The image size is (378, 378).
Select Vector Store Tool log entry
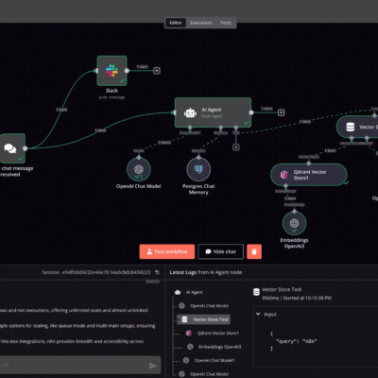203,319
